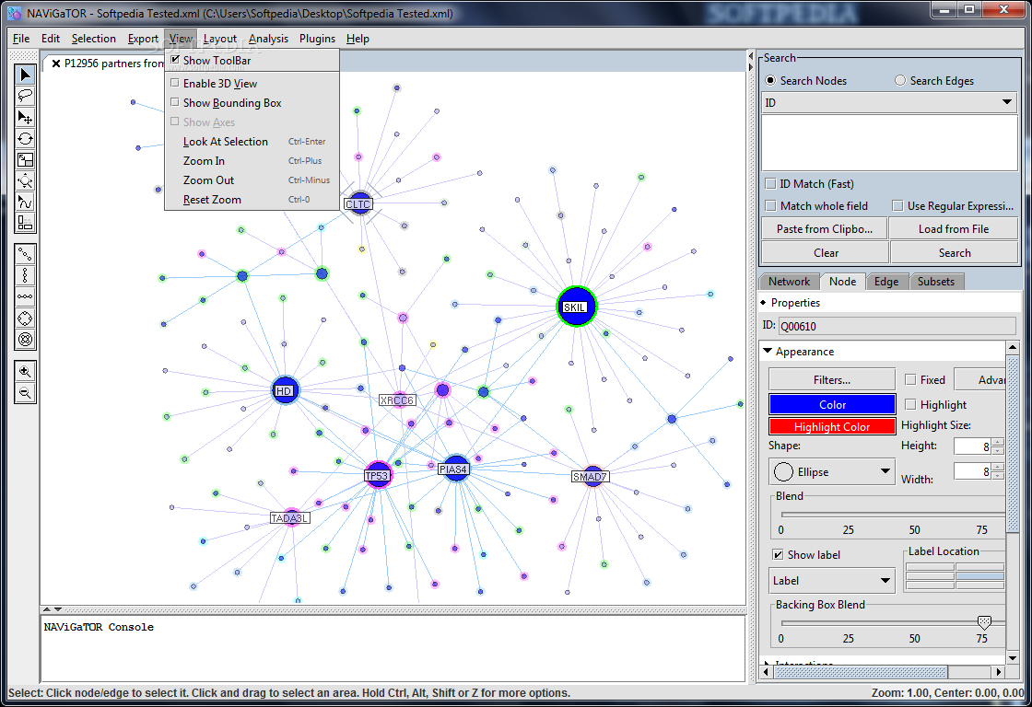The width and height of the screenshot is (1032, 707).
Task: Arrange selected nodes in a circle
Action: pyautogui.click(x=25, y=319)
